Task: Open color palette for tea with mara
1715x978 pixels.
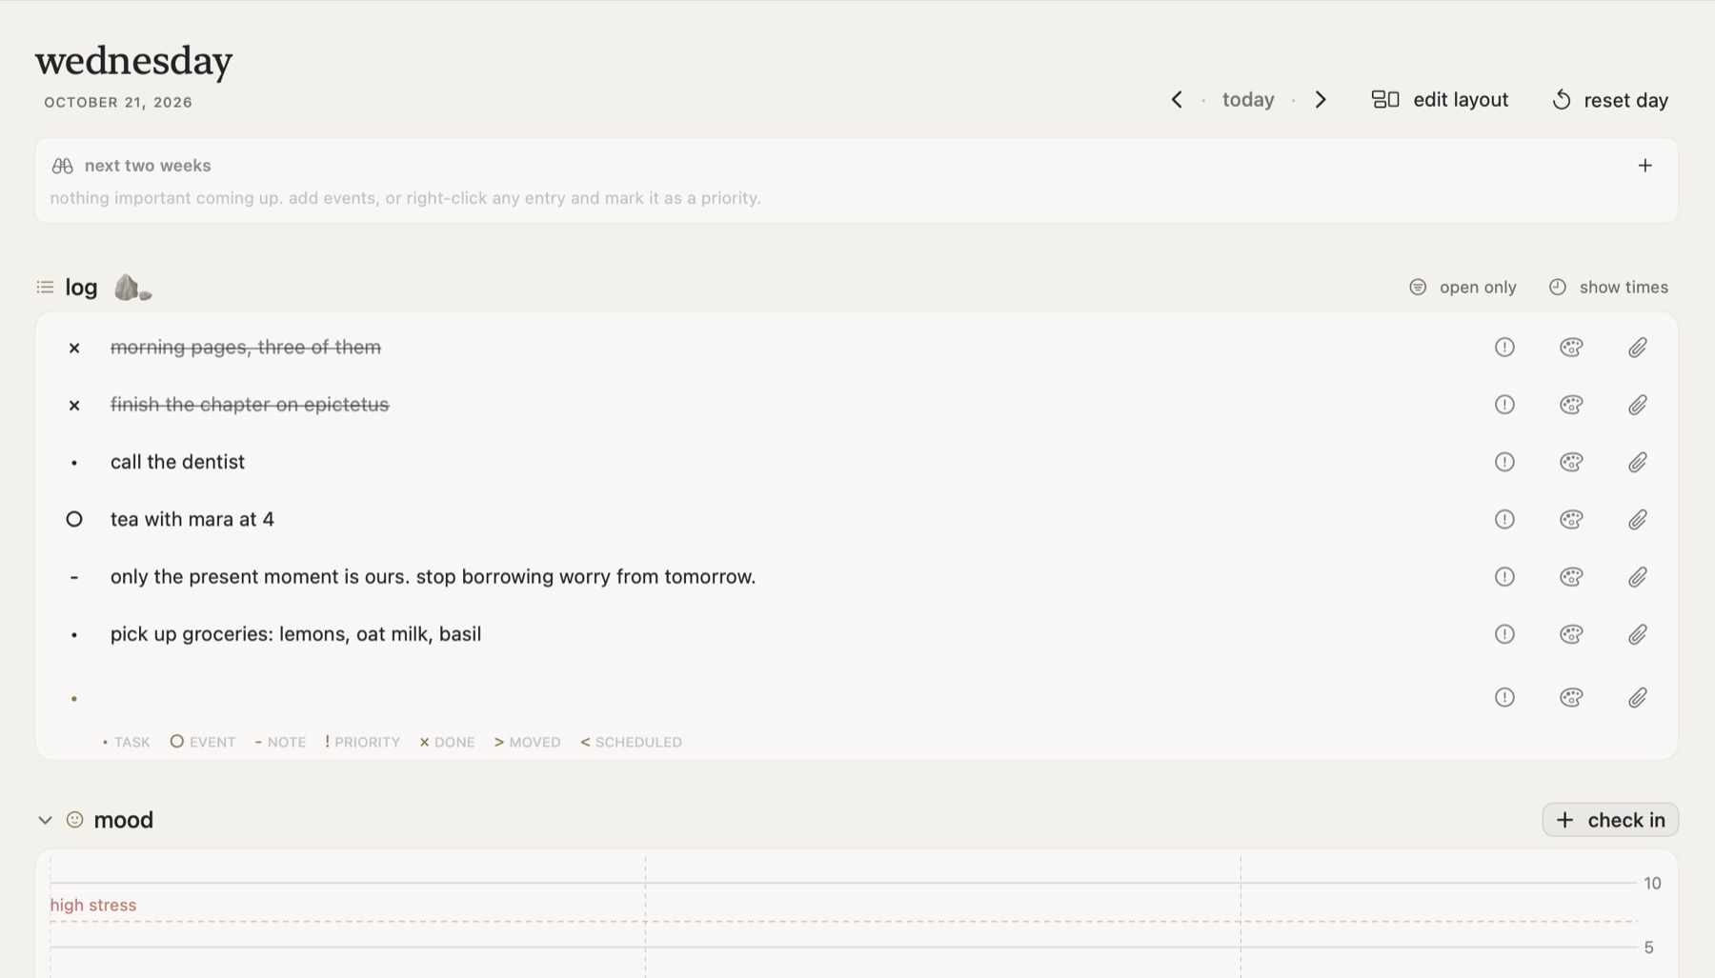Action: (1571, 519)
